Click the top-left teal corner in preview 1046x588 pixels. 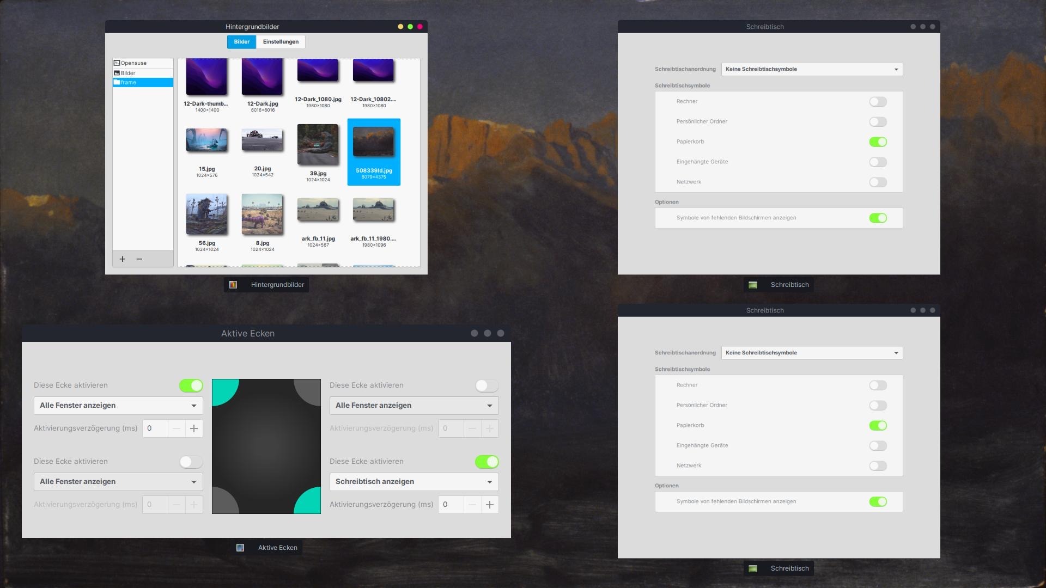tap(222, 389)
